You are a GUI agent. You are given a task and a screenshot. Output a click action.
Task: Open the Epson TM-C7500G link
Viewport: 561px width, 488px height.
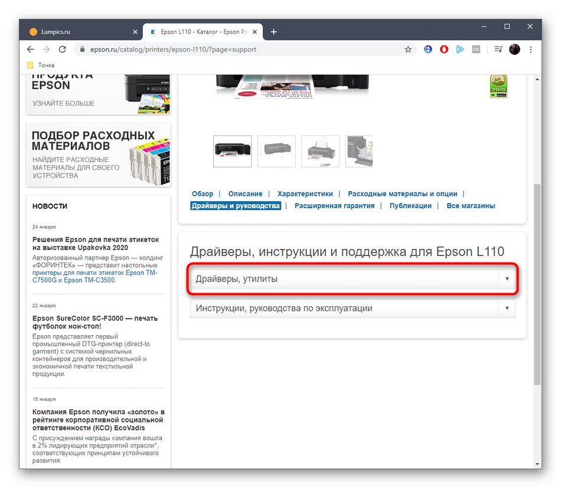[x=141, y=272]
